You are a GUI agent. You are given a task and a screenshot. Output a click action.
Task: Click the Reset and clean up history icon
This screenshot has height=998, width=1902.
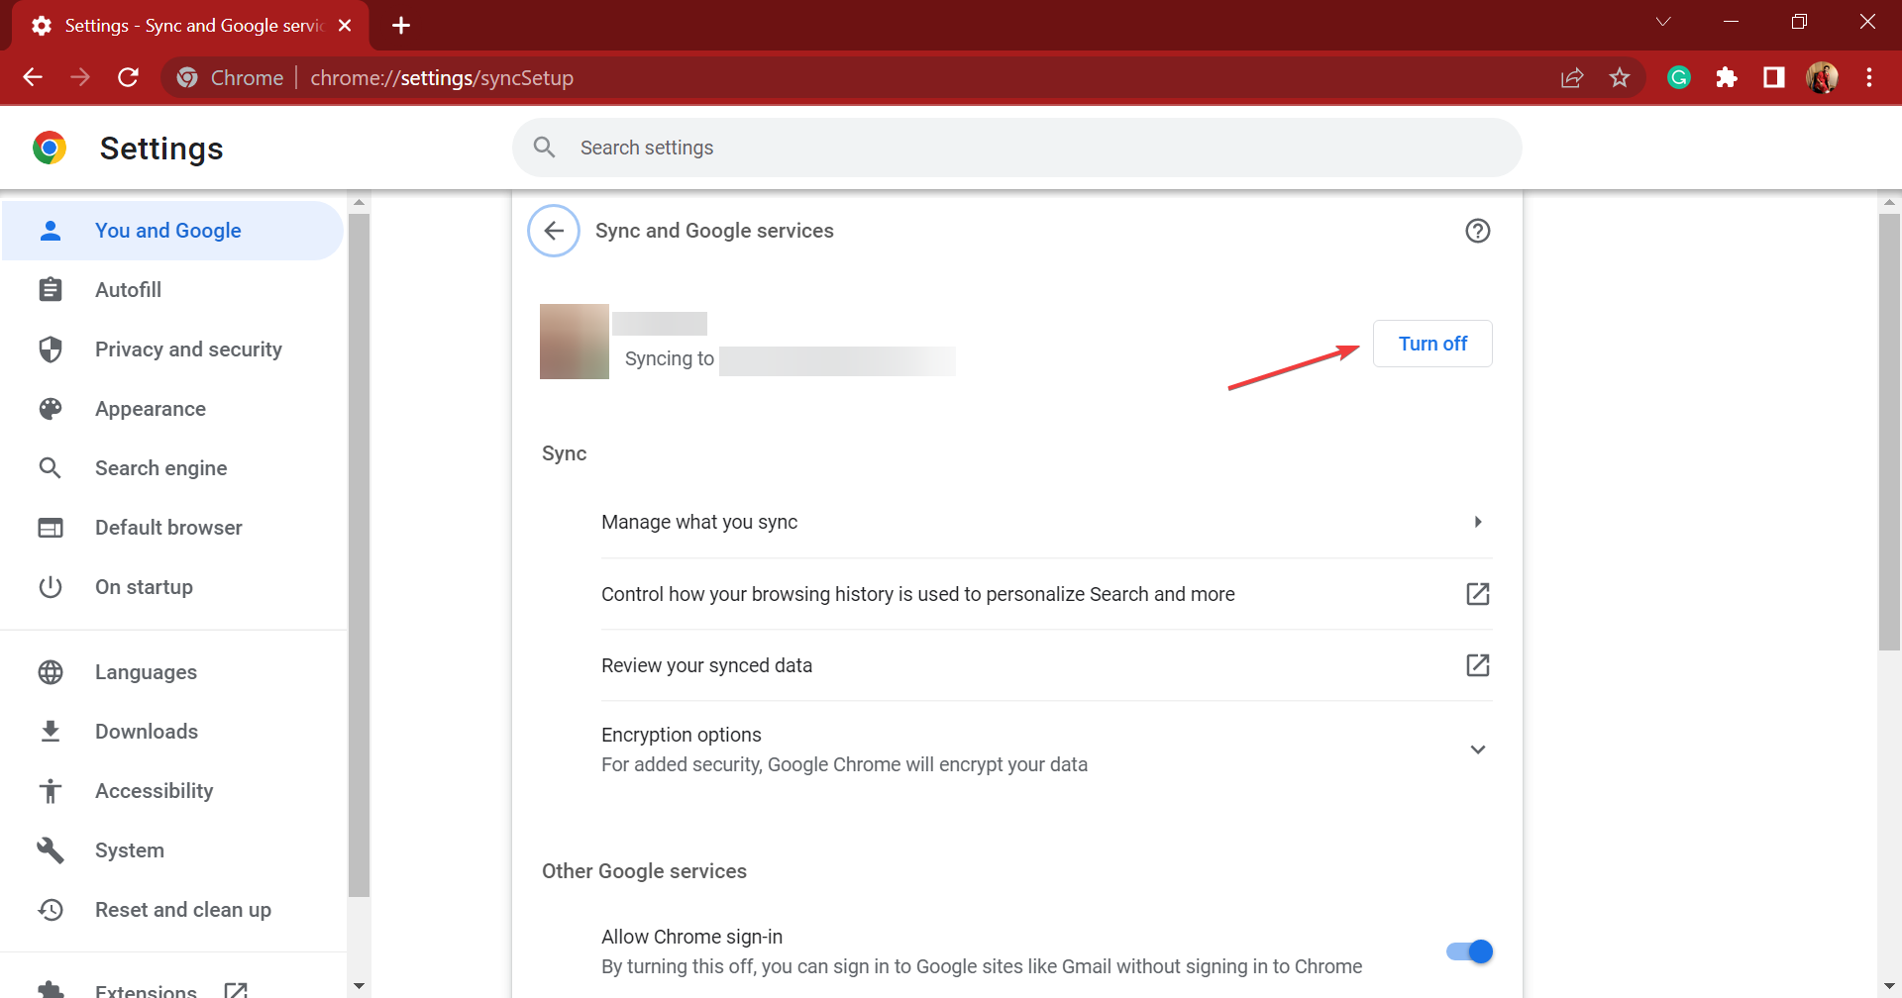(51, 910)
